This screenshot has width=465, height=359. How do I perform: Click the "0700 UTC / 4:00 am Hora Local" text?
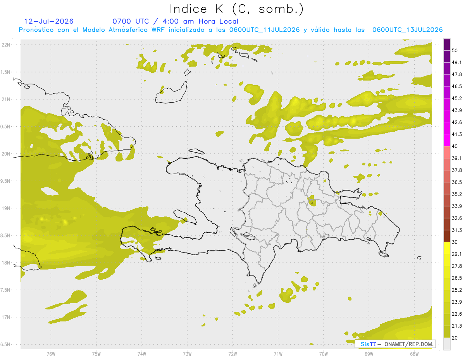[x=176, y=21]
